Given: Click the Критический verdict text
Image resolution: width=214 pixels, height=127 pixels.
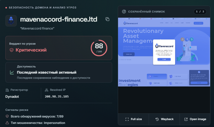Looking at the screenshot, I should (x=31, y=50).
